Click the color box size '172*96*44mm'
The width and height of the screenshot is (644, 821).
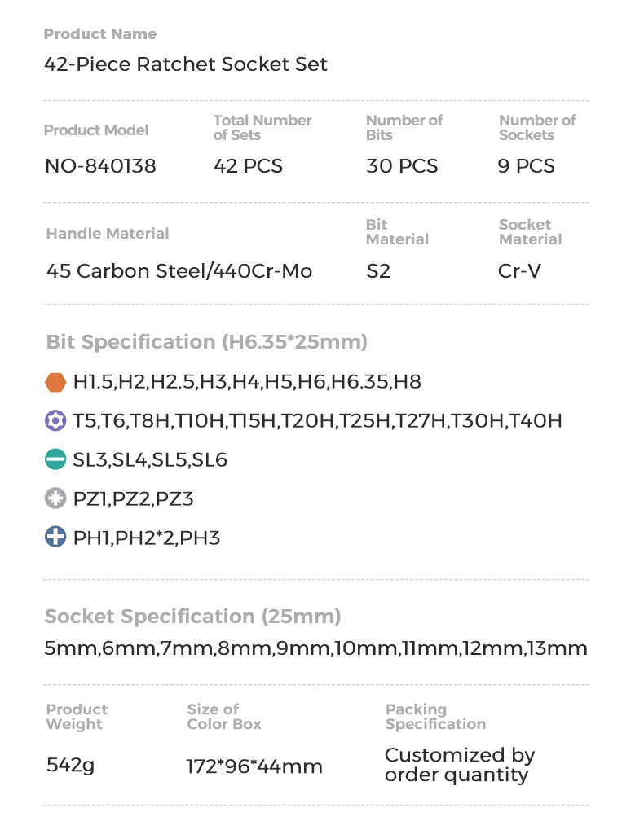pos(254,766)
